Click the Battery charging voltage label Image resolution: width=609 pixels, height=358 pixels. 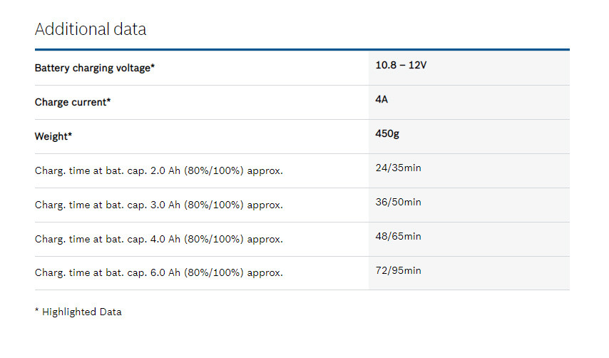(x=93, y=68)
